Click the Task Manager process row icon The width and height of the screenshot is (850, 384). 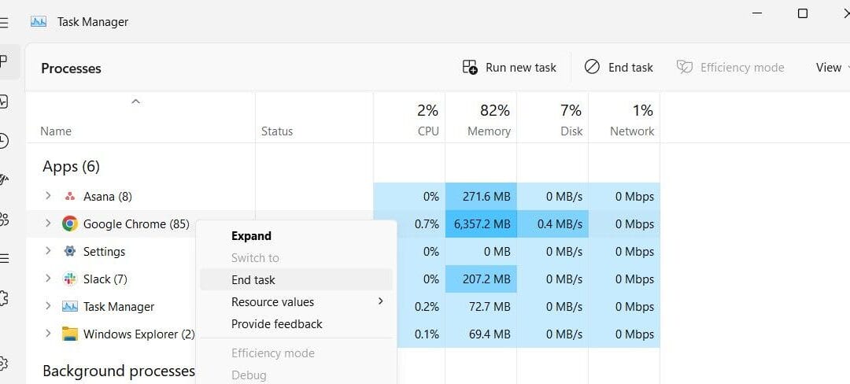tap(70, 307)
